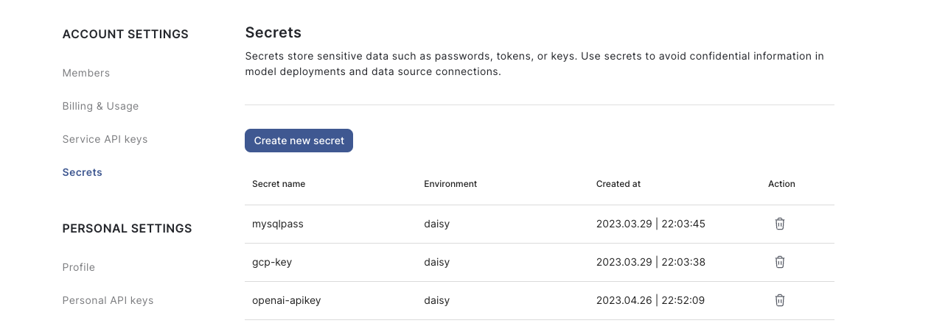Go to Billing & Usage
The width and height of the screenshot is (948, 326).
pos(100,106)
